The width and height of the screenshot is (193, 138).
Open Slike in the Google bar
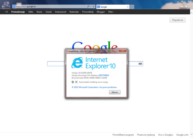point(31,12)
